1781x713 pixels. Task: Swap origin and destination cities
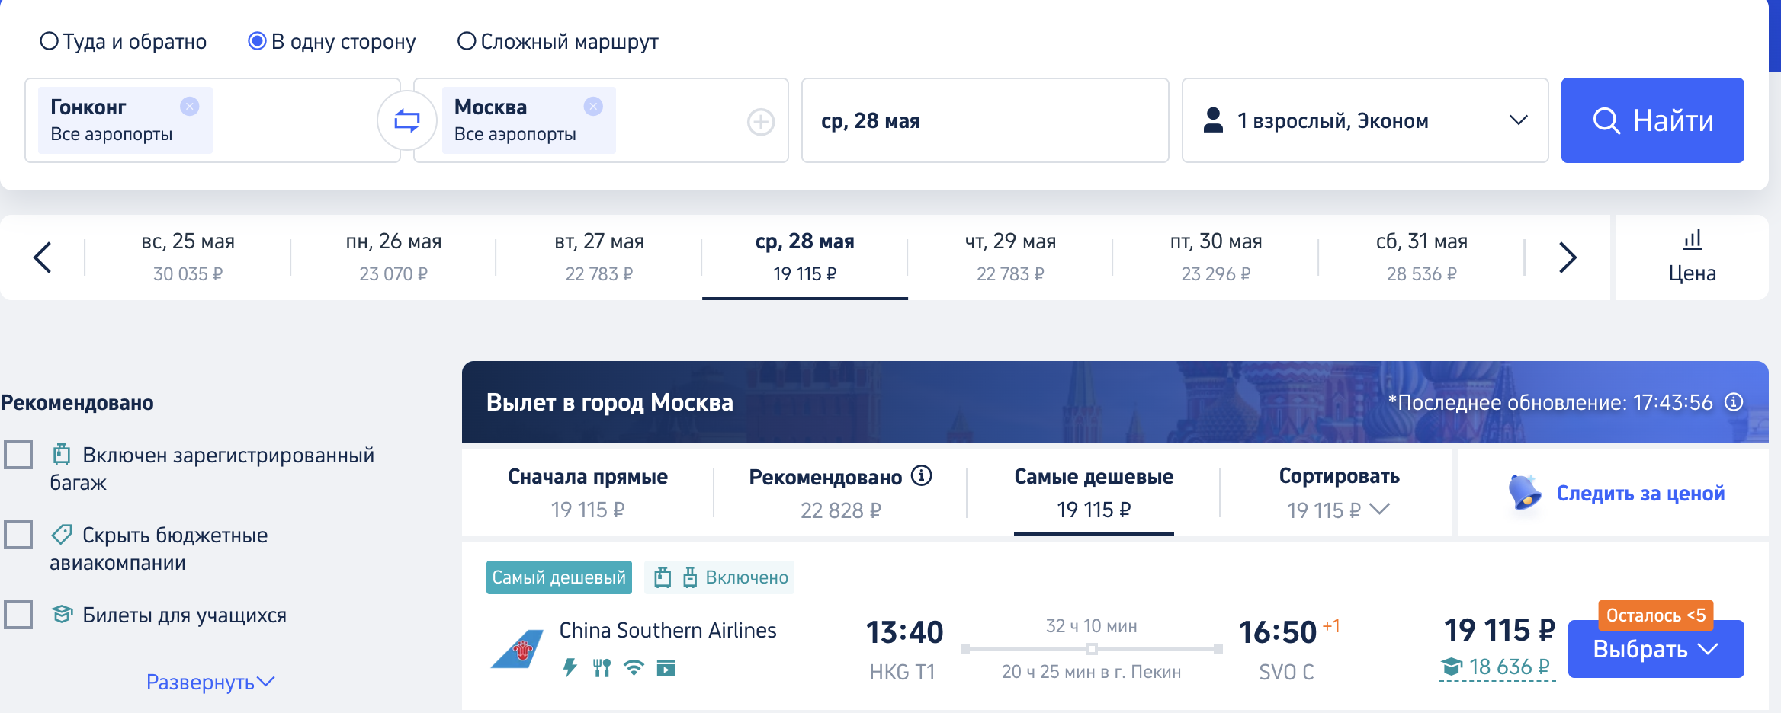pyautogui.click(x=406, y=120)
